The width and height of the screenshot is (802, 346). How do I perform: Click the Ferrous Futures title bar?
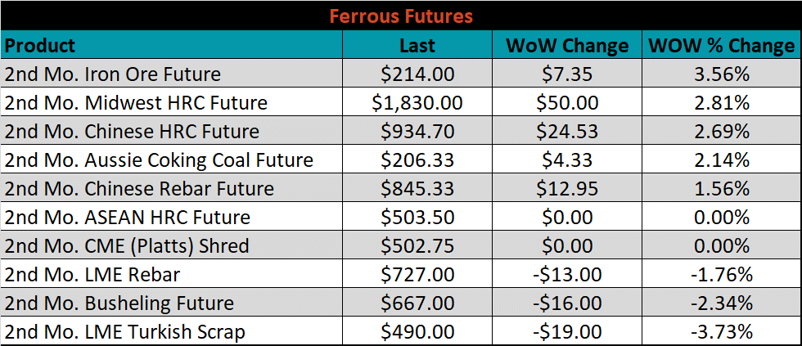[x=401, y=16]
